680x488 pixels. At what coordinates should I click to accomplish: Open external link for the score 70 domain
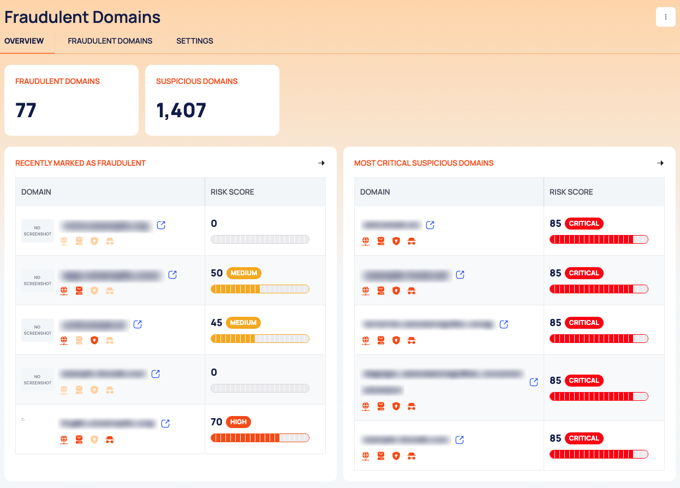tap(165, 424)
